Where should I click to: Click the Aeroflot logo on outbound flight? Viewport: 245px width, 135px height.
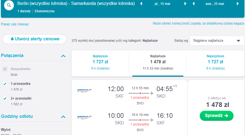84,90
